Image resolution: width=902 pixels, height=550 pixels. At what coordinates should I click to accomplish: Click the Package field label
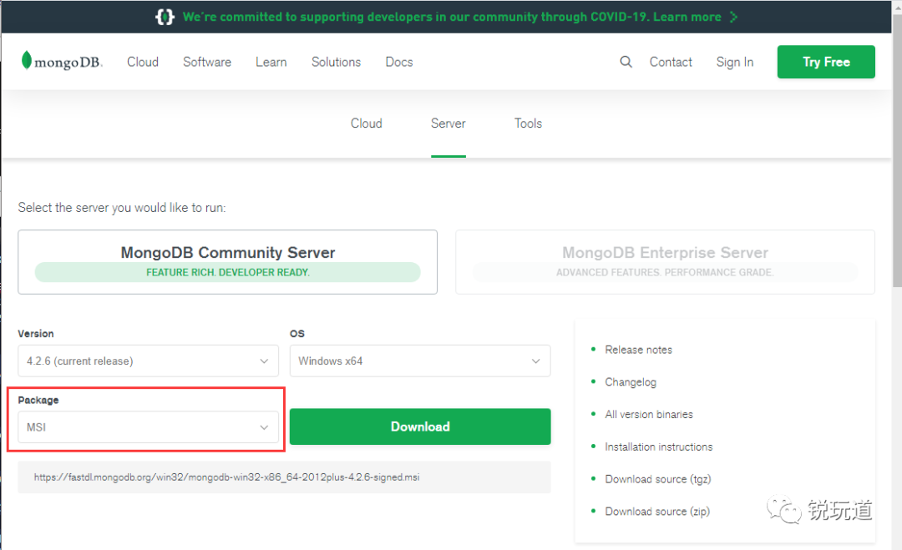[38, 400]
